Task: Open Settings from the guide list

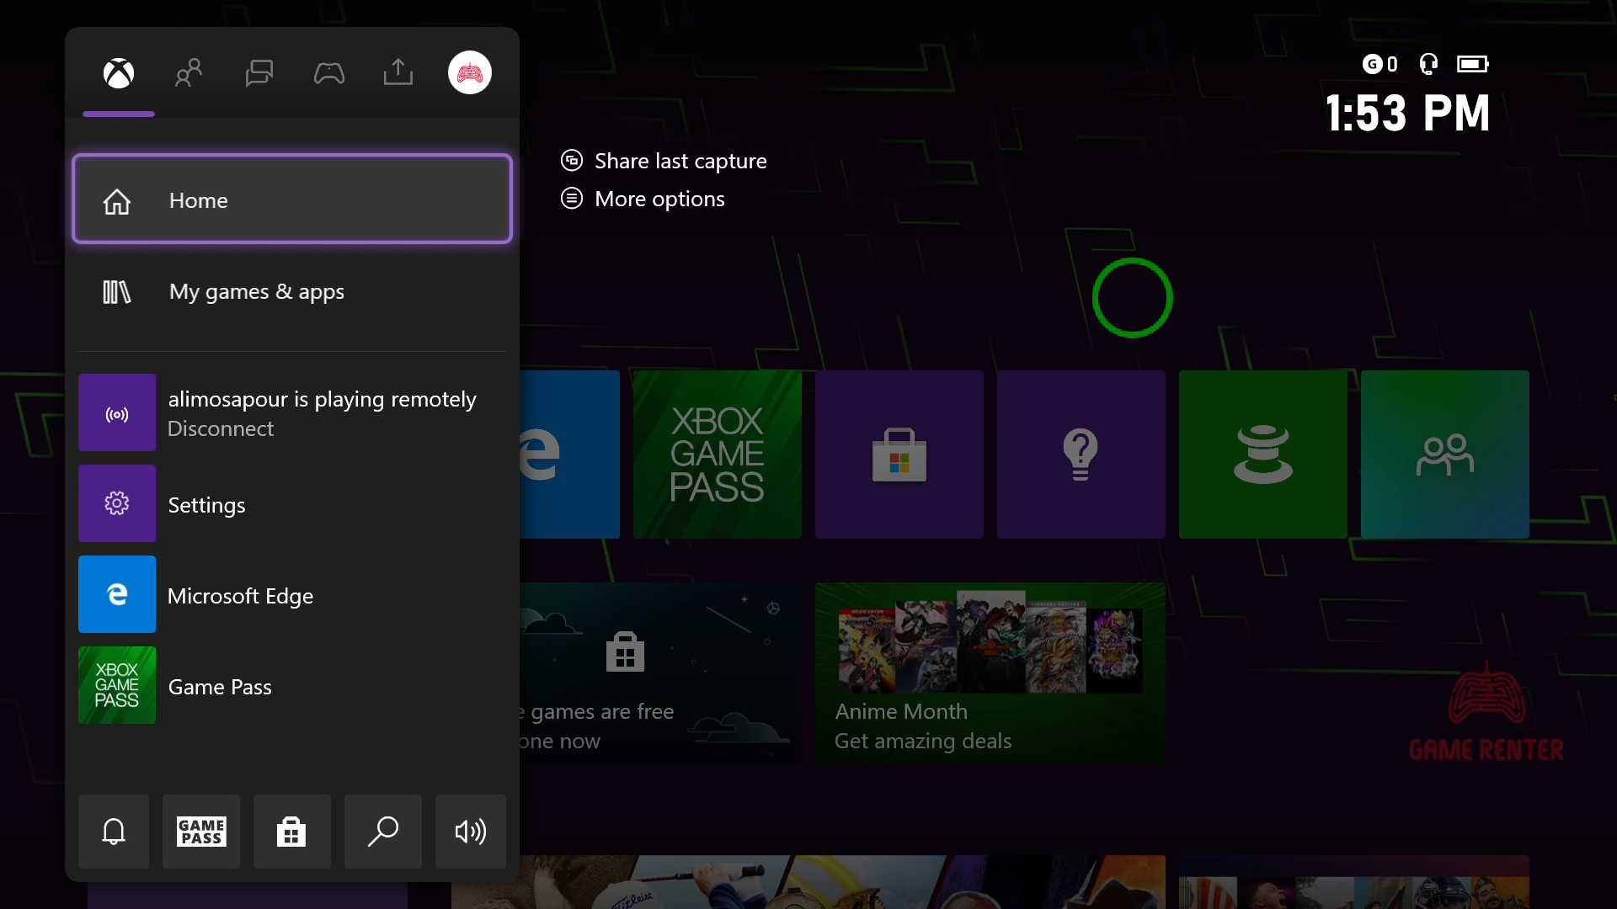Action: [x=292, y=504]
